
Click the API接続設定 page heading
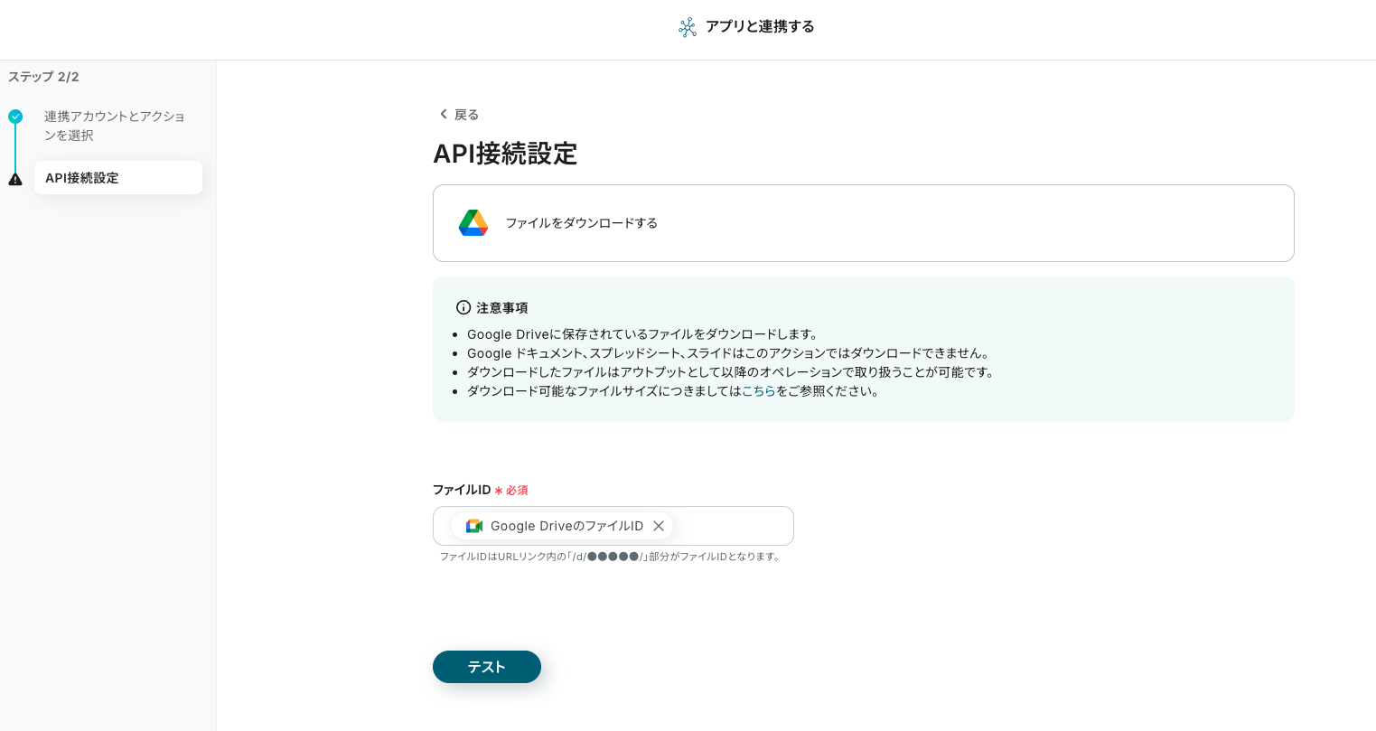tap(505, 154)
